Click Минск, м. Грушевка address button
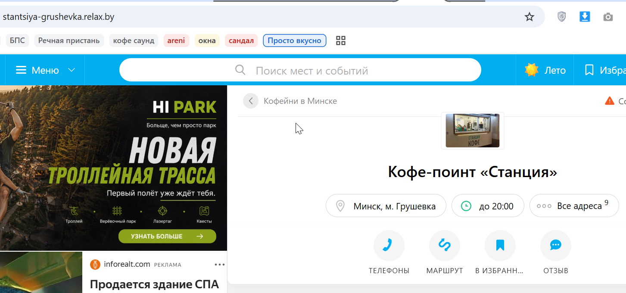The image size is (626, 293). (386, 206)
